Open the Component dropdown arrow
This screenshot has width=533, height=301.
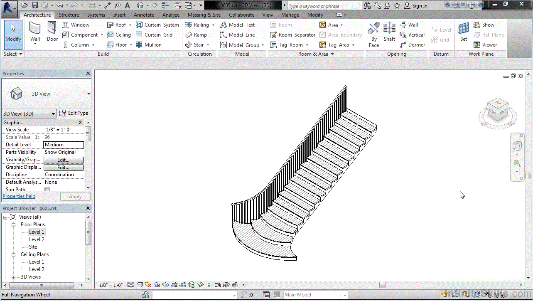point(102,35)
